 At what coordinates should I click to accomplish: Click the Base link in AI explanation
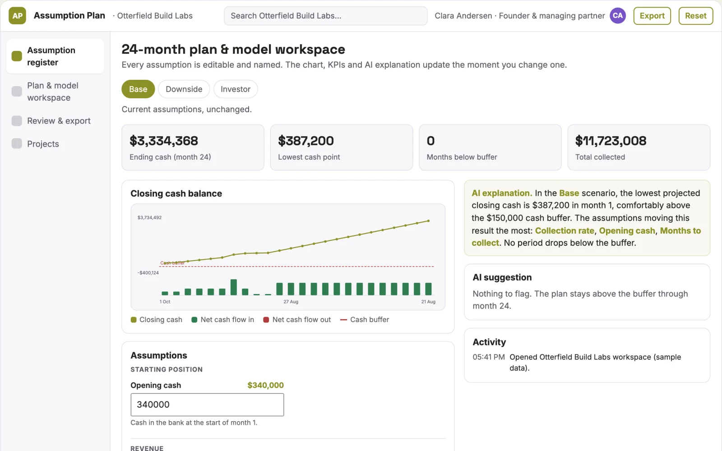point(569,193)
